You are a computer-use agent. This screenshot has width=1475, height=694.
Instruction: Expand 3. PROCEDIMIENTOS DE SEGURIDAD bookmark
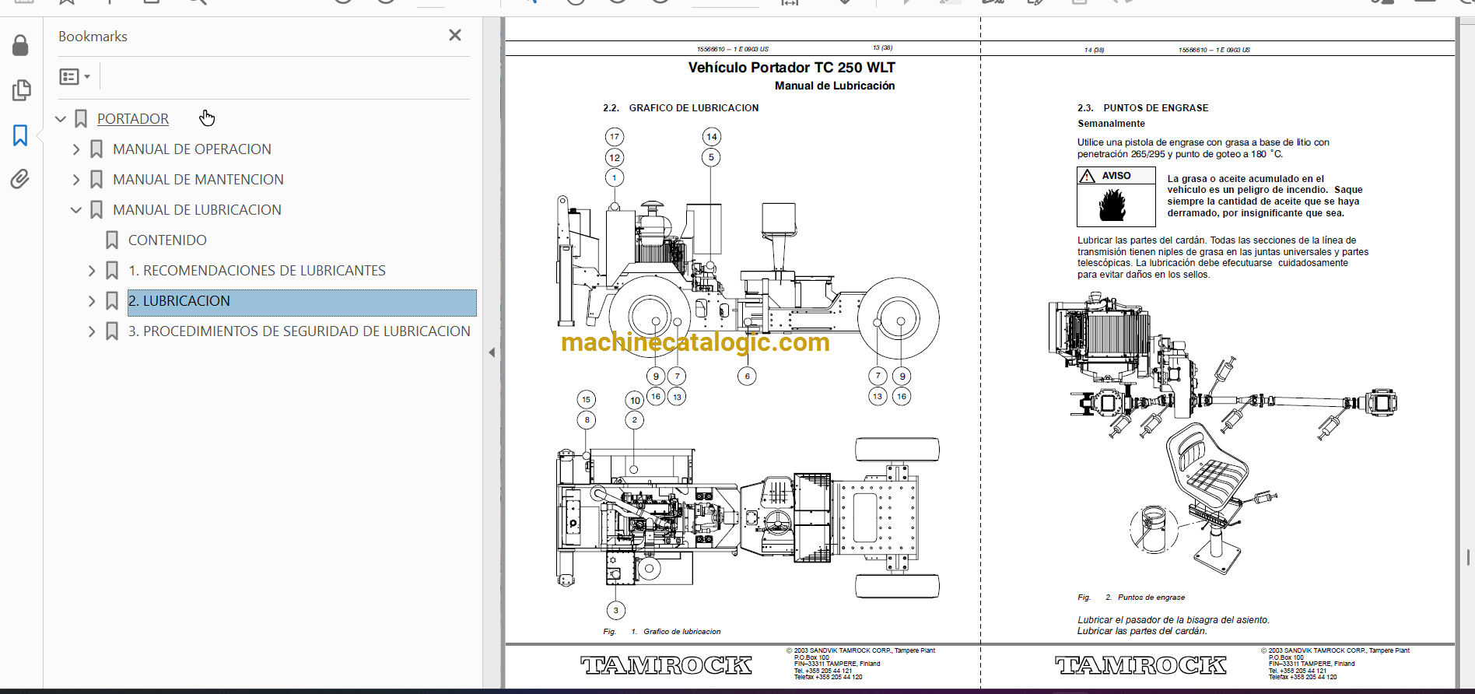coord(92,331)
